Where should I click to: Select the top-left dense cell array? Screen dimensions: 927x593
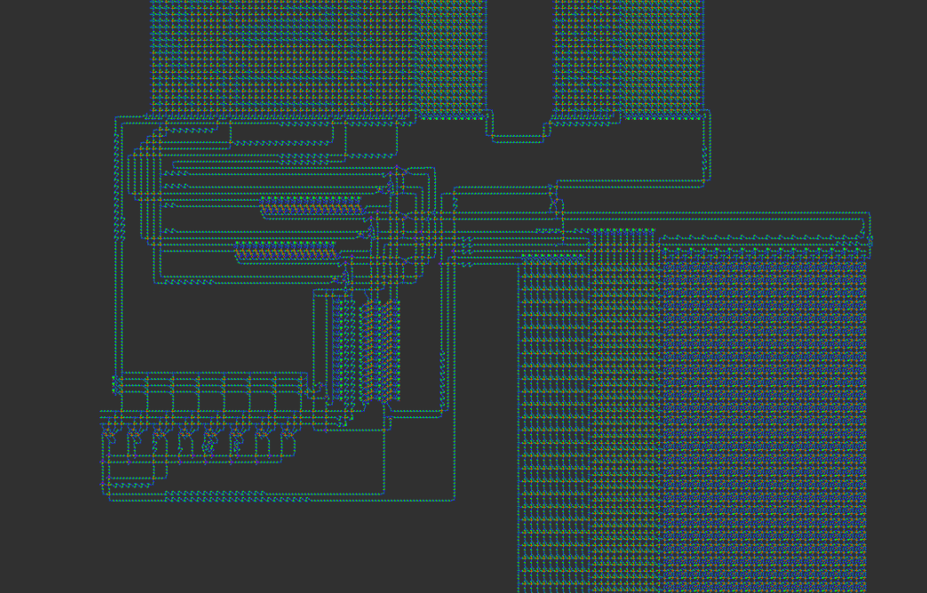click(284, 58)
